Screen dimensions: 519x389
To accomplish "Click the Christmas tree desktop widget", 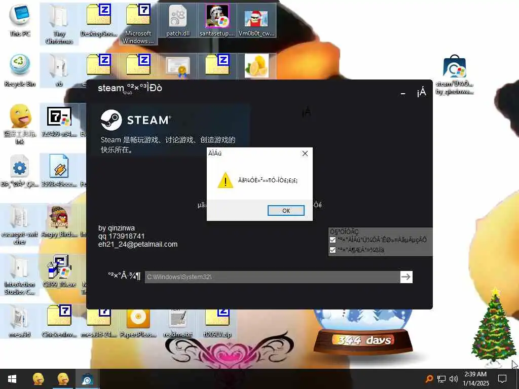I will 493,328.
